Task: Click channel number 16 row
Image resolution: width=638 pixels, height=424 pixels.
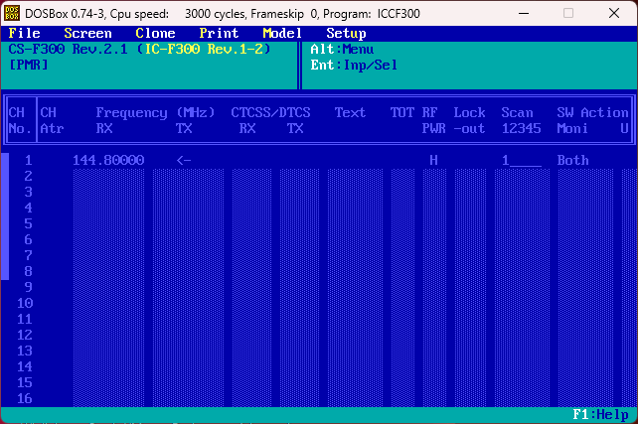Action: [25, 398]
